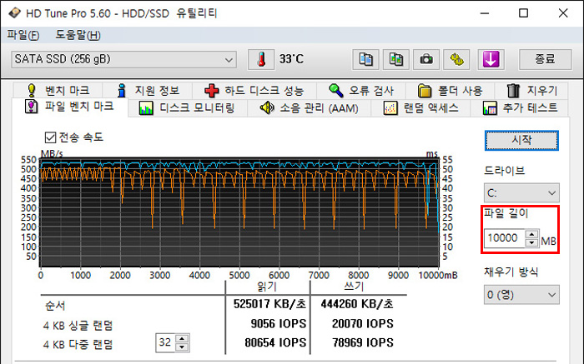Viewport: 584px width, 364px height.
Task: Open the 추가 테스트 tab
Action: coord(520,108)
